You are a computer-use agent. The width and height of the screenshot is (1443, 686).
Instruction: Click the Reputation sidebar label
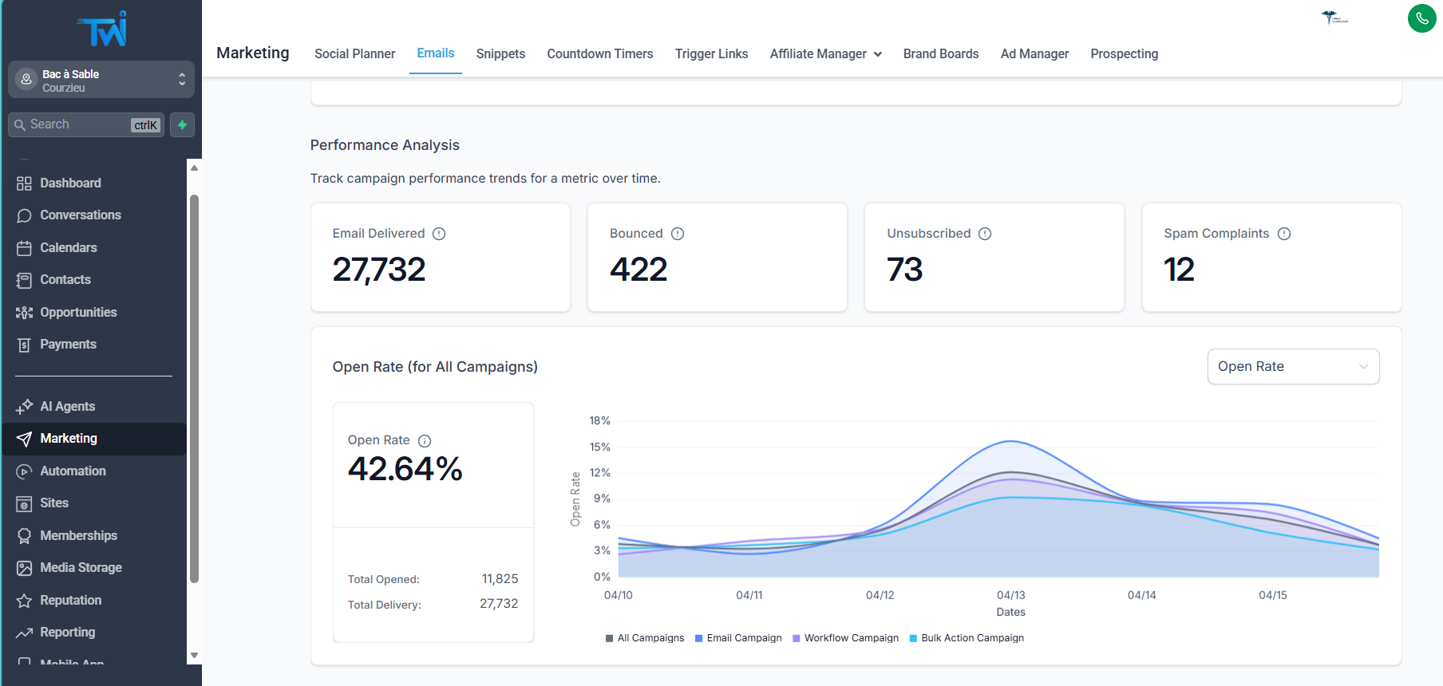[70, 601]
